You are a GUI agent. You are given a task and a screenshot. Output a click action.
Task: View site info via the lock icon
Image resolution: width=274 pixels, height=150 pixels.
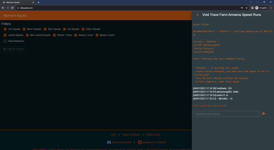[18, 8]
